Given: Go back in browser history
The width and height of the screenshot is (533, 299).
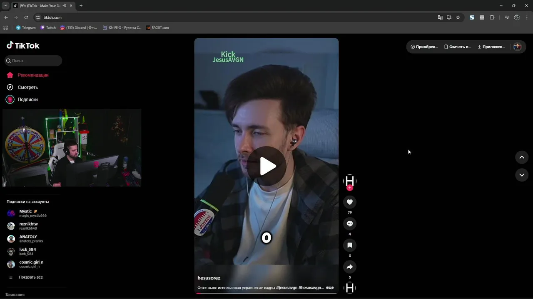Looking at the screenshot, I should (x=6, y=17).
